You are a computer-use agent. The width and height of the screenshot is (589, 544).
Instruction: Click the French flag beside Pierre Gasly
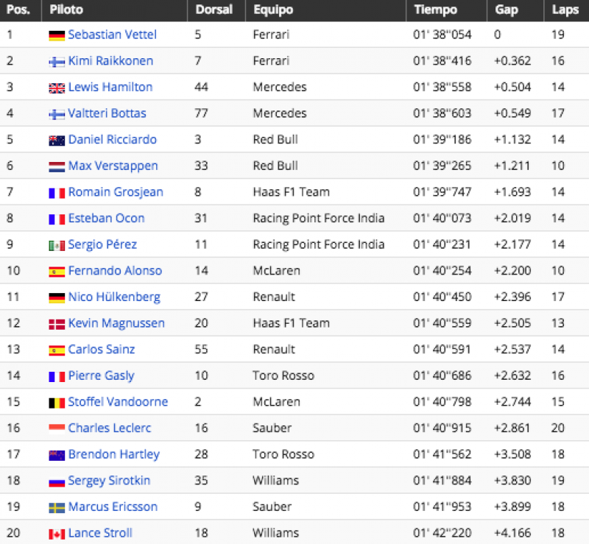57,376
